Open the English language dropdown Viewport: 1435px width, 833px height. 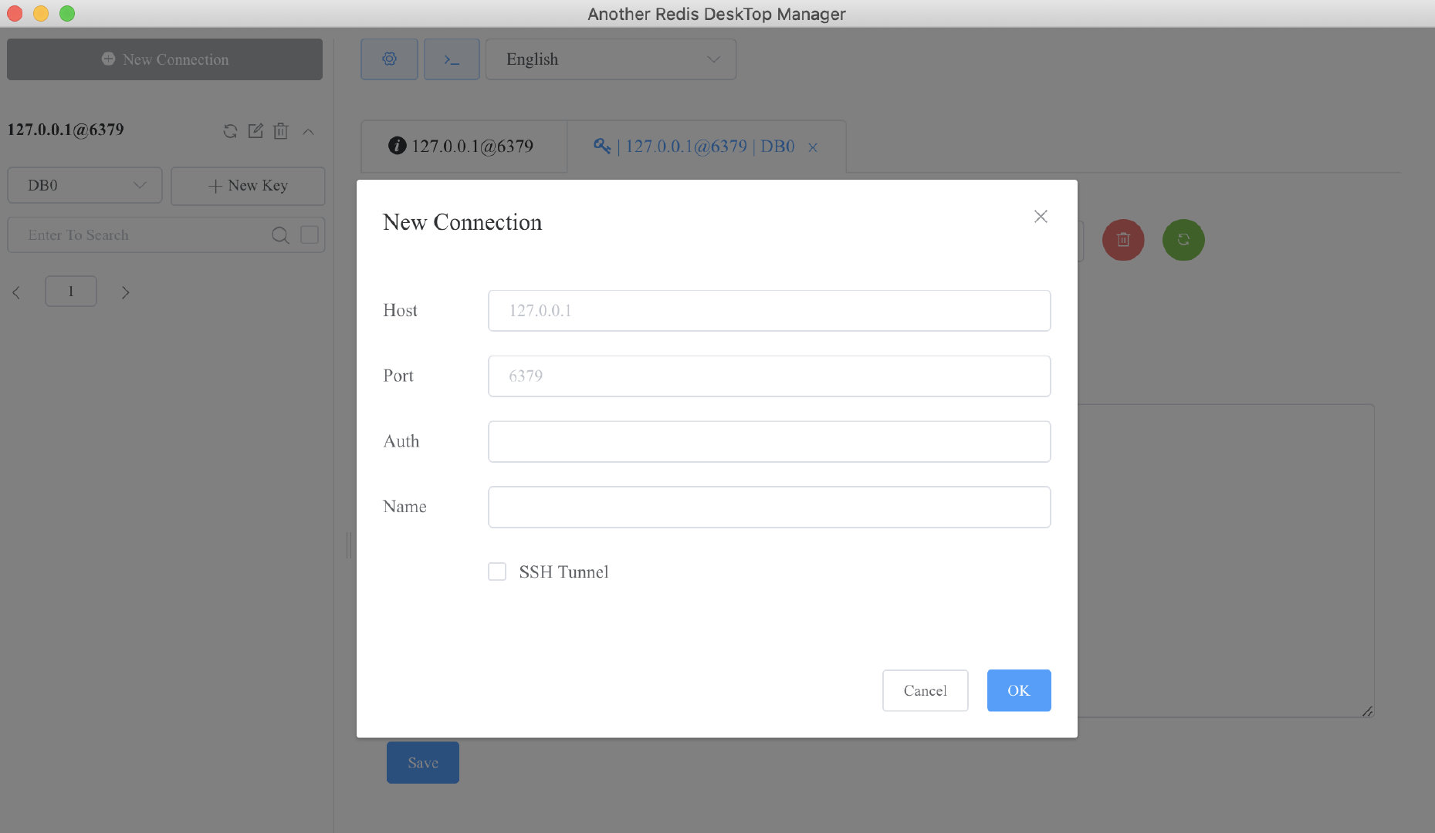611,59
